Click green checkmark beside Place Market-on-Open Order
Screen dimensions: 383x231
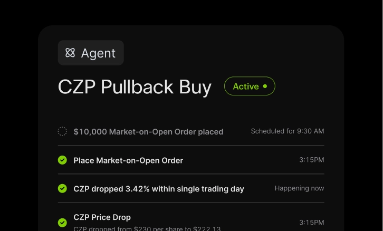pos(62,160)
